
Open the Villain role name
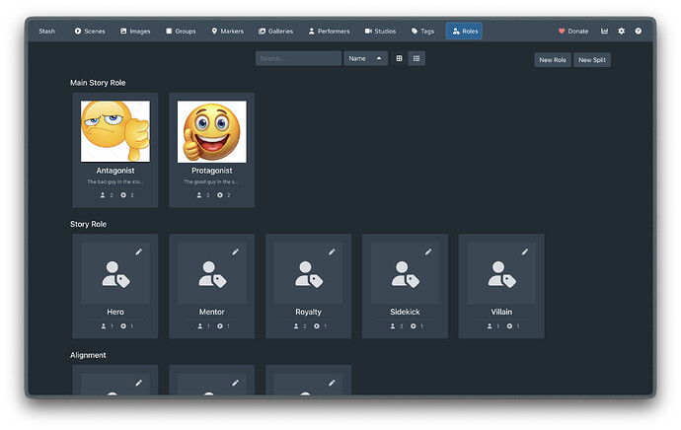pos(501,312)
